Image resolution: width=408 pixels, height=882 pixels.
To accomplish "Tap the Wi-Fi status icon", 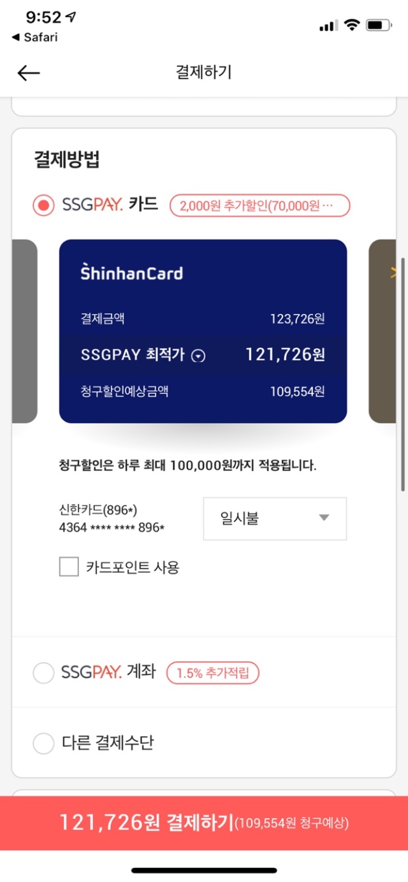I will coord(351,25).
